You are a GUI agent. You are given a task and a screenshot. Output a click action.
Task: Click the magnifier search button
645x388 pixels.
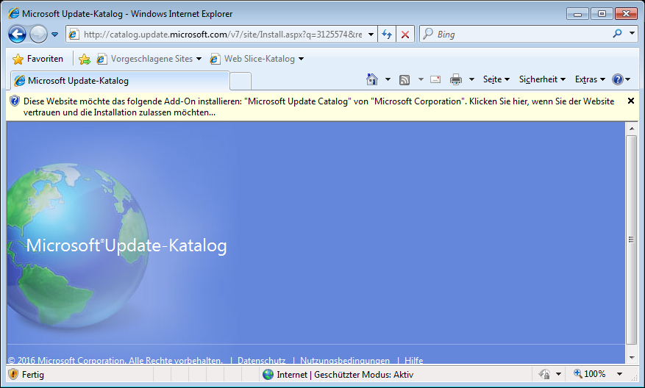pyautogui.click(x=617, y=34)
